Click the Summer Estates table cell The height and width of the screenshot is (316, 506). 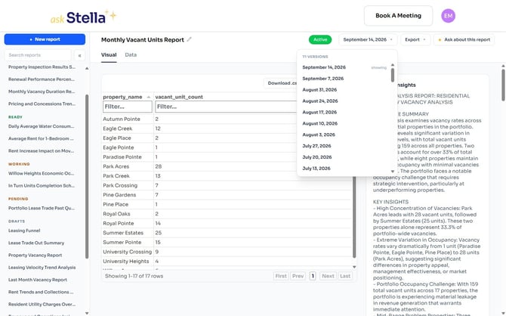click(x=128, y=233)
